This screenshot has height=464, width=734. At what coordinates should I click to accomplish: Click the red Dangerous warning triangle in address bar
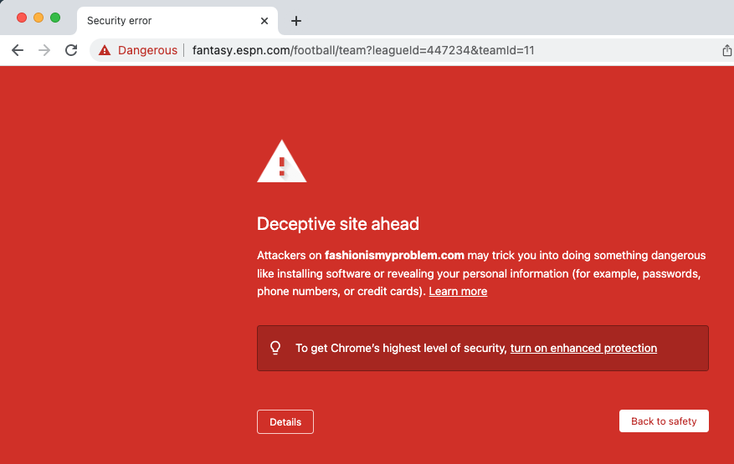[105, 50]
